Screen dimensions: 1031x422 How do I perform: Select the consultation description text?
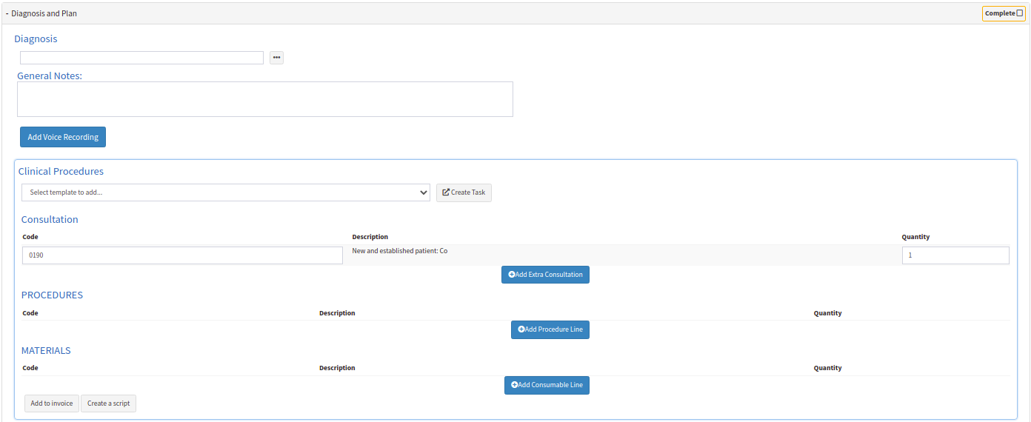point(399,251)
